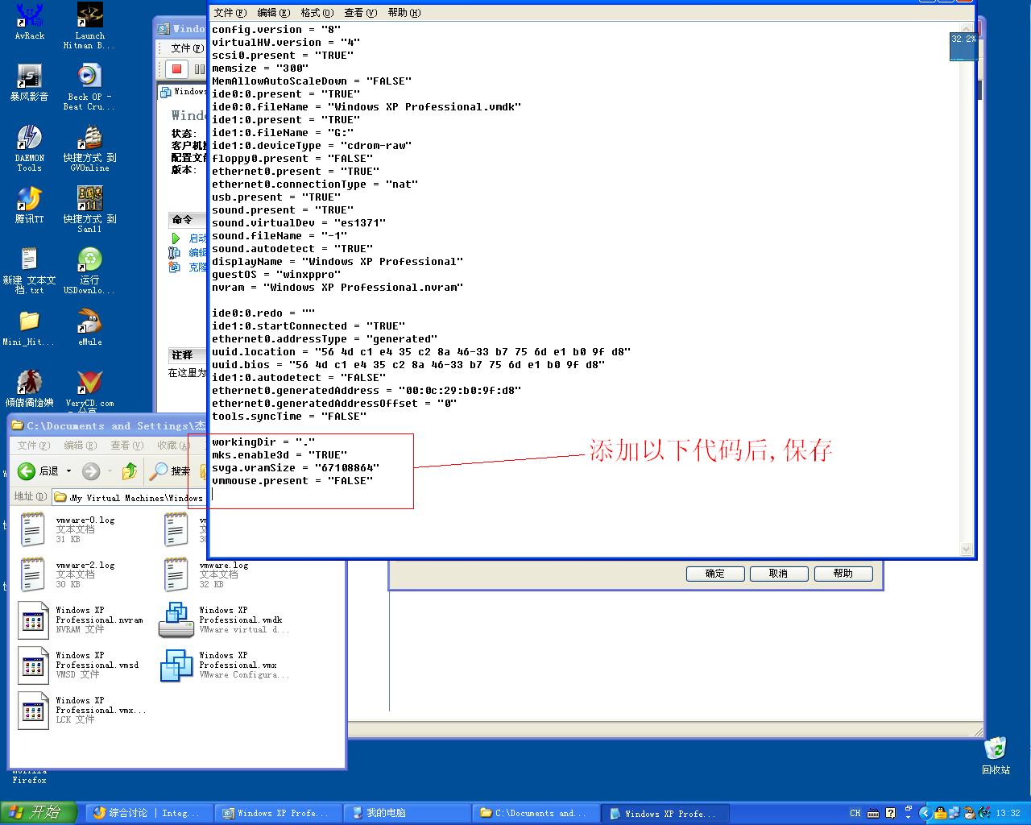Select the Windows XP Professional.nvram file

point(81,620)
